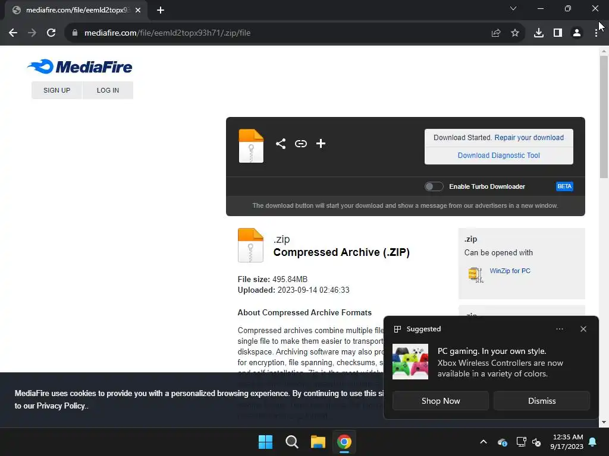The image size is (609, 456).
Task: Close the Suggested notification with X
Action: 583,329
